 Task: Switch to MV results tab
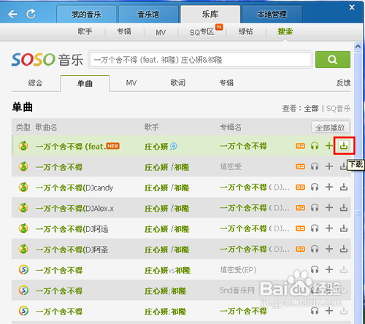pyautogui.click(x=131, y=83)
